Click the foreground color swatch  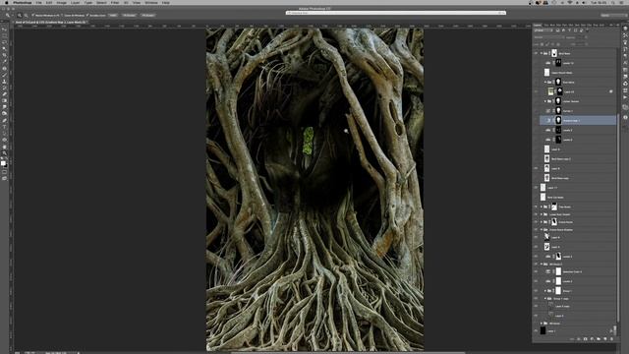(x=3, y=162)
